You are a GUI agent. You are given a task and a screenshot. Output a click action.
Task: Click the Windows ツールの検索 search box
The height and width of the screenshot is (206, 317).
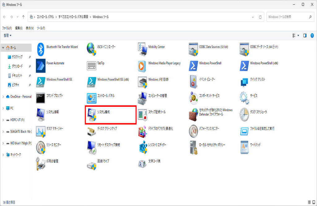(286, 17)
